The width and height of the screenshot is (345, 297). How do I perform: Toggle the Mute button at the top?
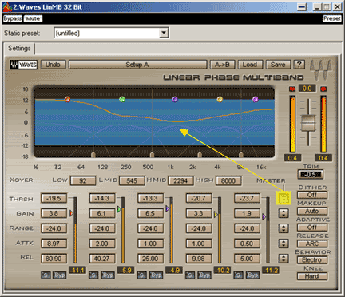tap(33, 18)
